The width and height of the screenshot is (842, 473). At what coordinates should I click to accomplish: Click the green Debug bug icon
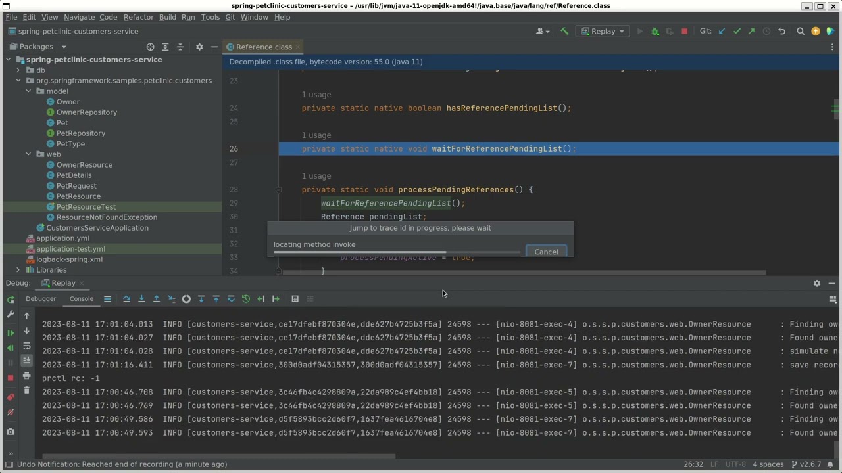pos(655,31)
